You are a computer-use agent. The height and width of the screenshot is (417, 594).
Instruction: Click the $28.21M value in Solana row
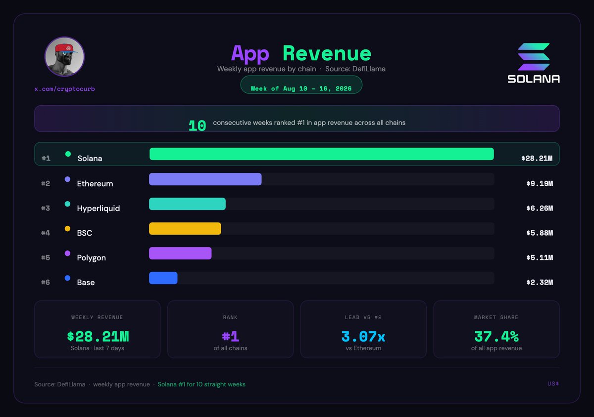click(537, 159)
